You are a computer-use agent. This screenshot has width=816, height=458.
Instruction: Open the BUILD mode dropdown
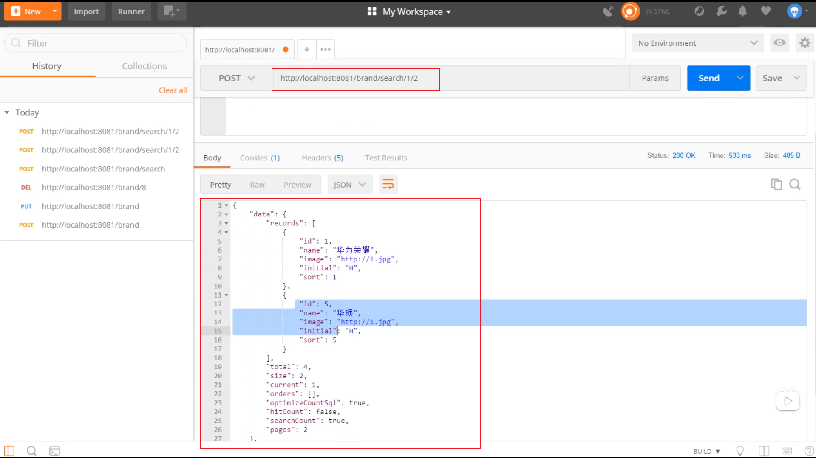point(707,451)
